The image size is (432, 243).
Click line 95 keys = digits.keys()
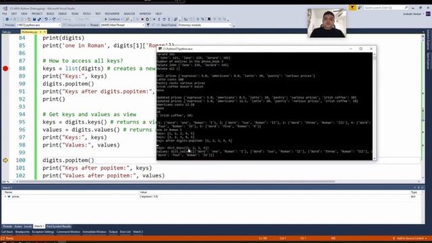(76, 122)
